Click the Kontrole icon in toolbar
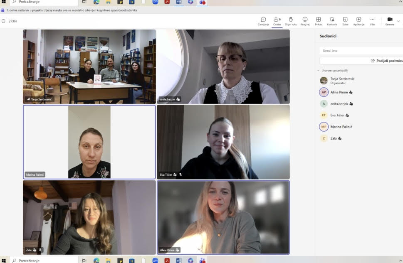This screenshot has width=403, height=263. point(332,21)
